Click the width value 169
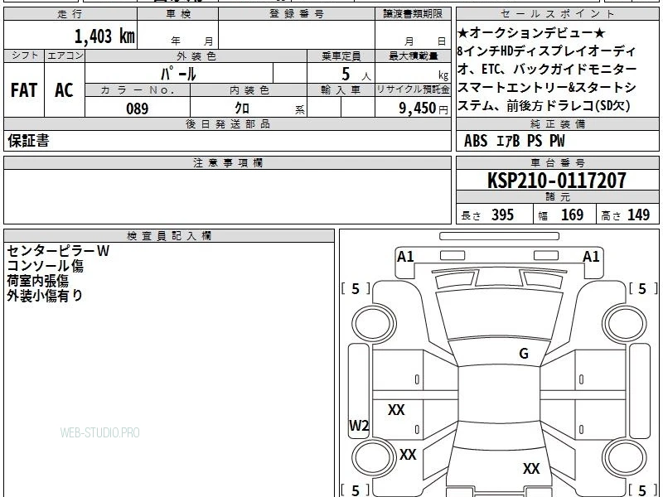This screenshot has height=497, width=663. point(572,215)
